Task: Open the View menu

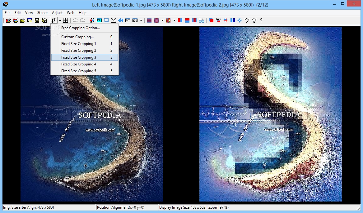Action: (29, 13)
